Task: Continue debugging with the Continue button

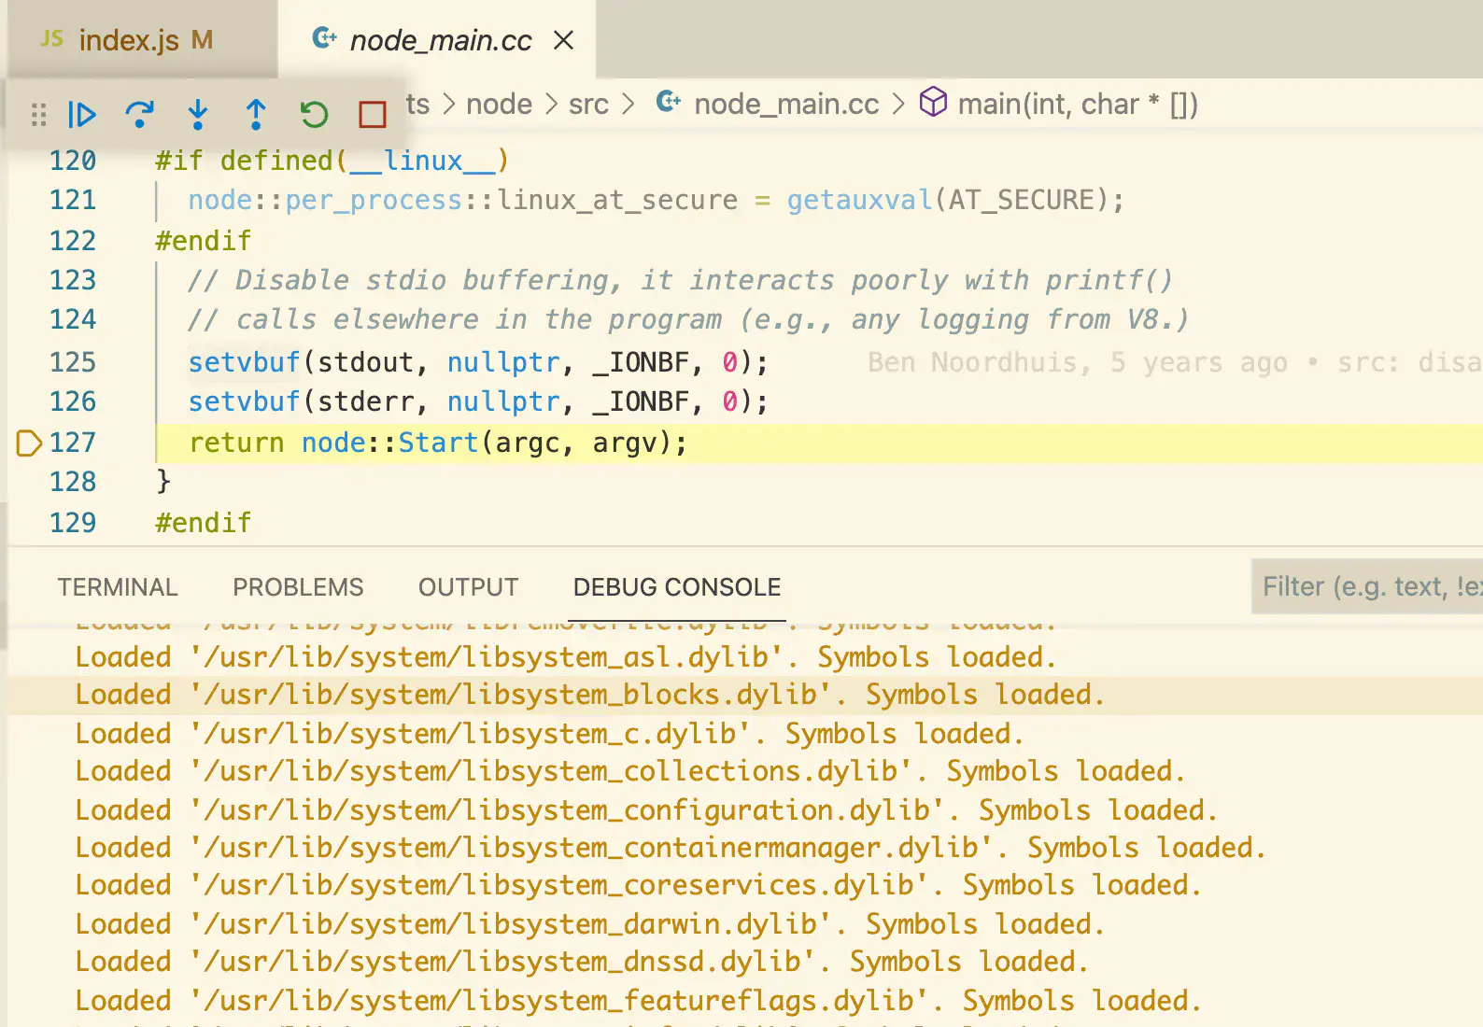Action: [82, 115]
